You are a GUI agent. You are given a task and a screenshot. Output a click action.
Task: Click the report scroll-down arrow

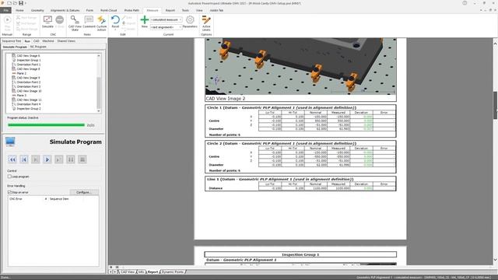point(495,260)
